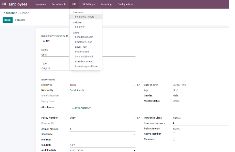Discard changes to the record
The image size is (235, 152).
point(20,20)
